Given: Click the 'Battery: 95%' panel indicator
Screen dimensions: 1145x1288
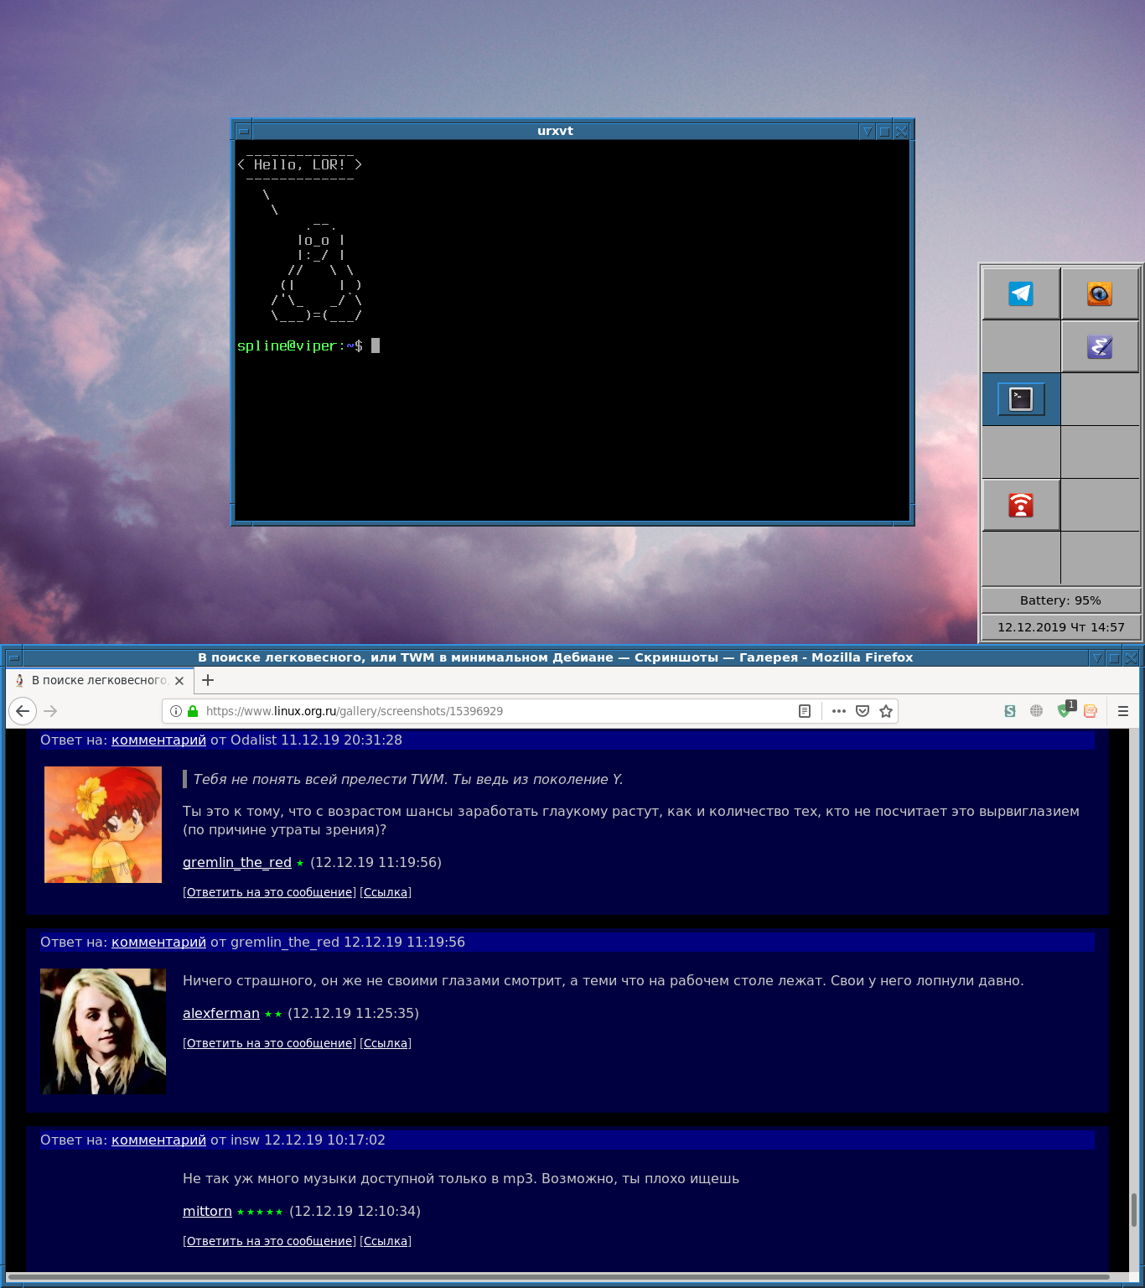Looking at the screenshot, I should coord(1060,600).
